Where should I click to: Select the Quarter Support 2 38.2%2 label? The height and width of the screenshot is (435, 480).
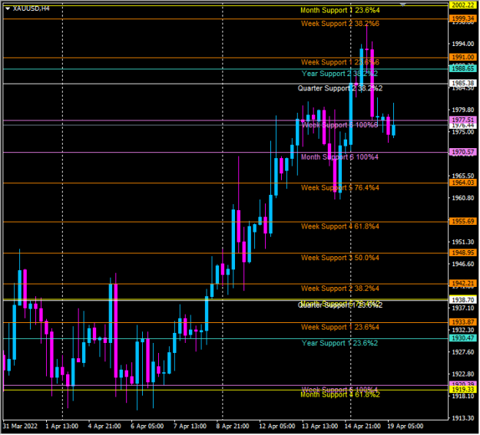tap(340, 88)
